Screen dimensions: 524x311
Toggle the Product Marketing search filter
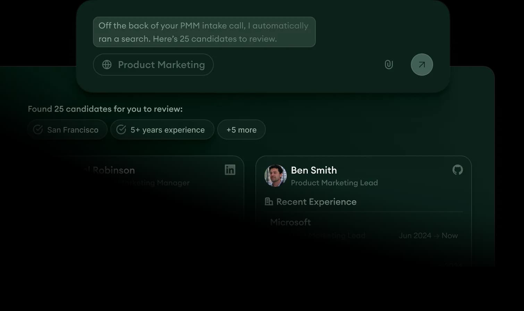[x=153, y=65]
